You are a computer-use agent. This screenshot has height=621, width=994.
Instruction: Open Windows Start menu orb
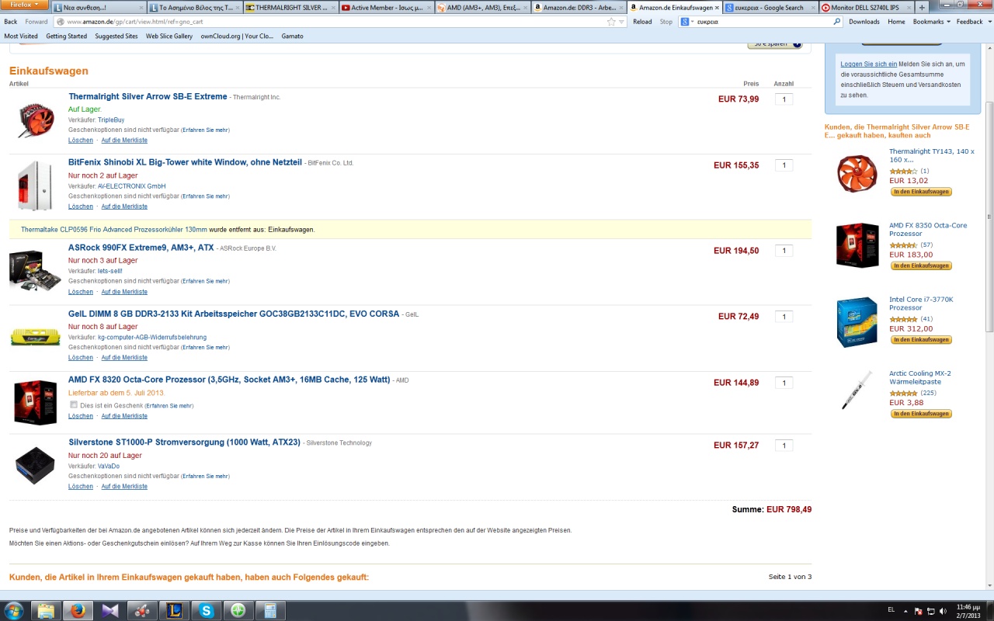pyautogui.click(x=13, y=610)
